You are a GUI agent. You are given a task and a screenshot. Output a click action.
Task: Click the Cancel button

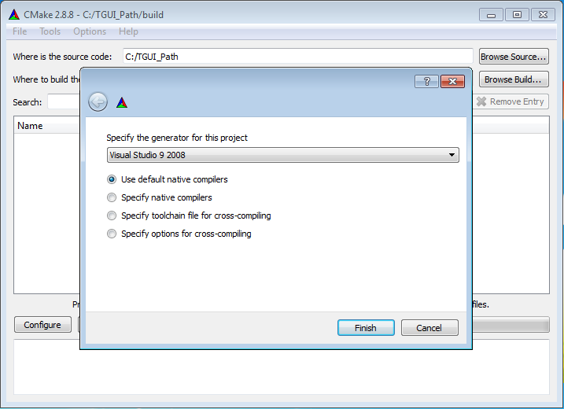tap(429, 328)
